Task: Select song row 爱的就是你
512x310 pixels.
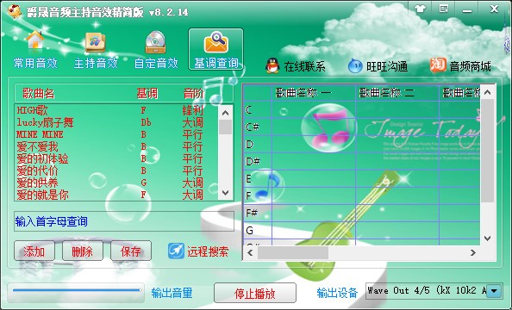Action: pyautogui.click(x=117, y=195)
